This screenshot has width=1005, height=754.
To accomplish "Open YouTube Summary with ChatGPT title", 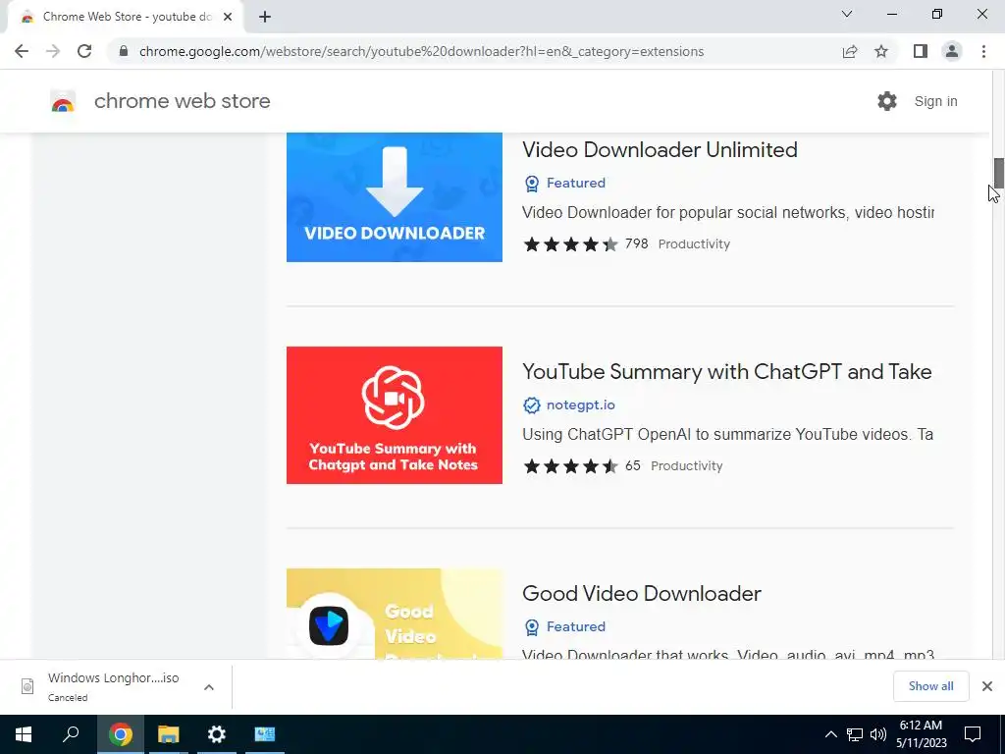I will [727, 372].
